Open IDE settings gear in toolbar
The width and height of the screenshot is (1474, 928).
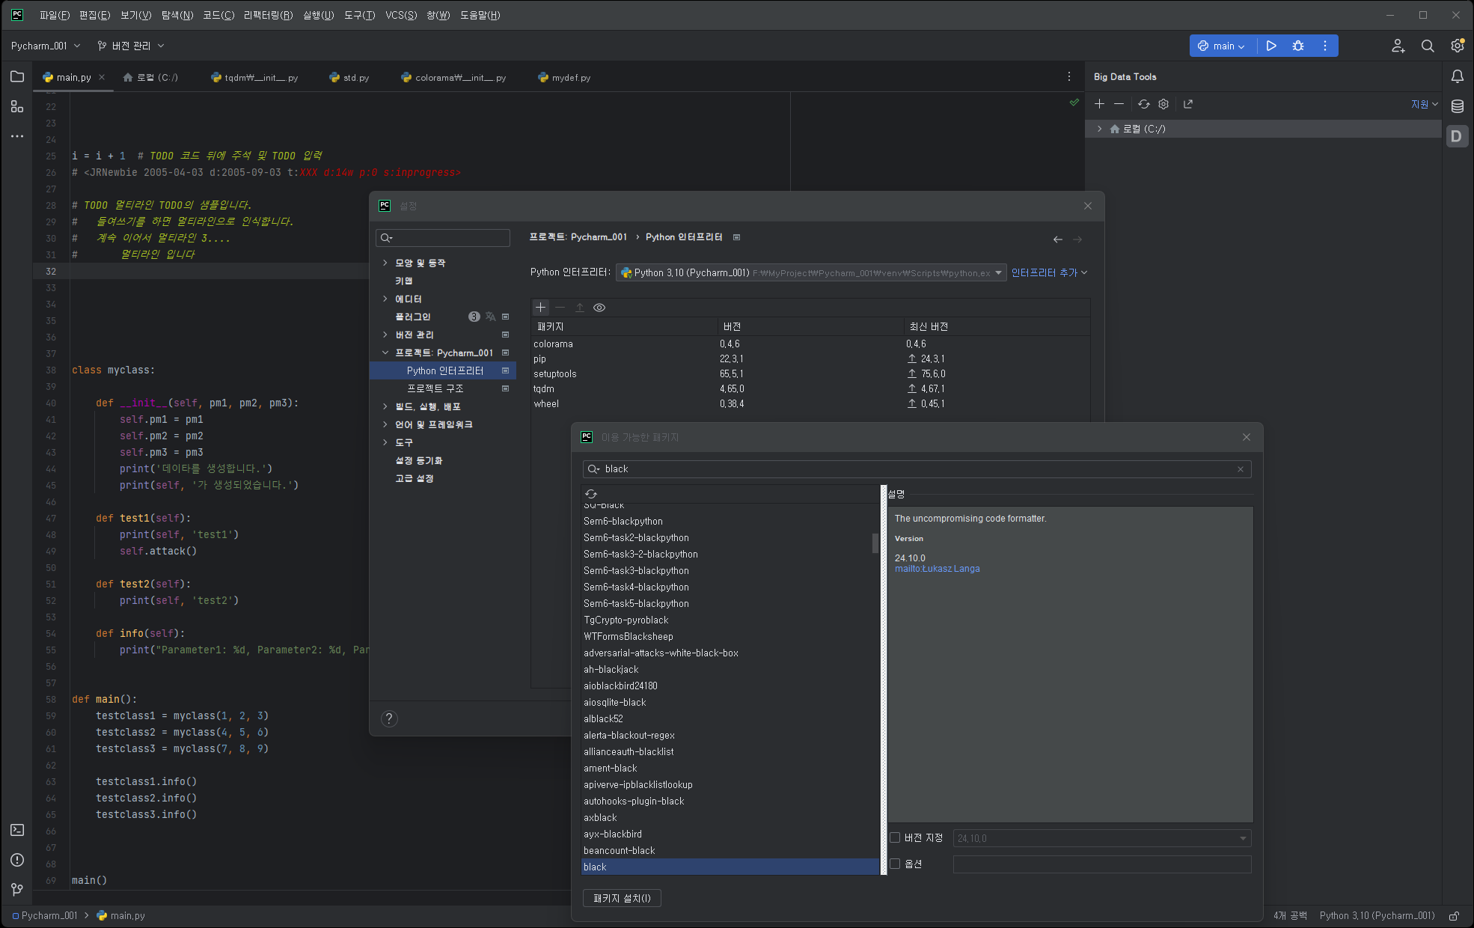point(1458,46)
